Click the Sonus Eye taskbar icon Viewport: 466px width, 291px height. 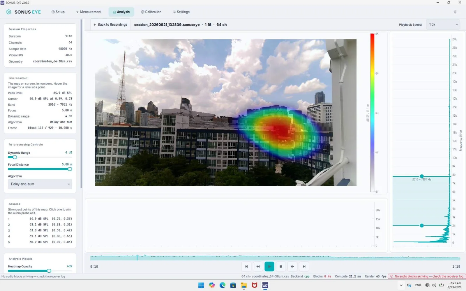tap(265, 285)
